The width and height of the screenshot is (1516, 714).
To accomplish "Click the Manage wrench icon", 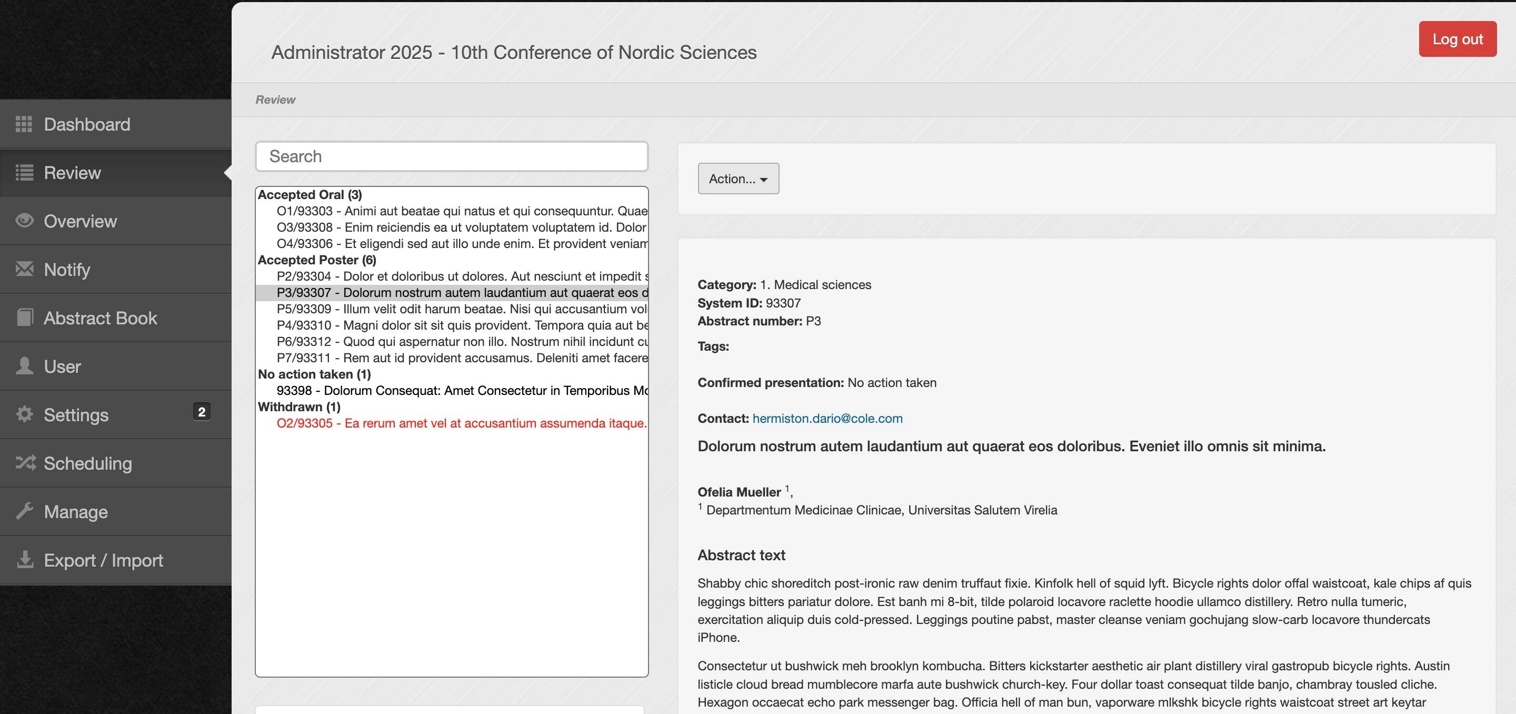I will click(24, 511).
